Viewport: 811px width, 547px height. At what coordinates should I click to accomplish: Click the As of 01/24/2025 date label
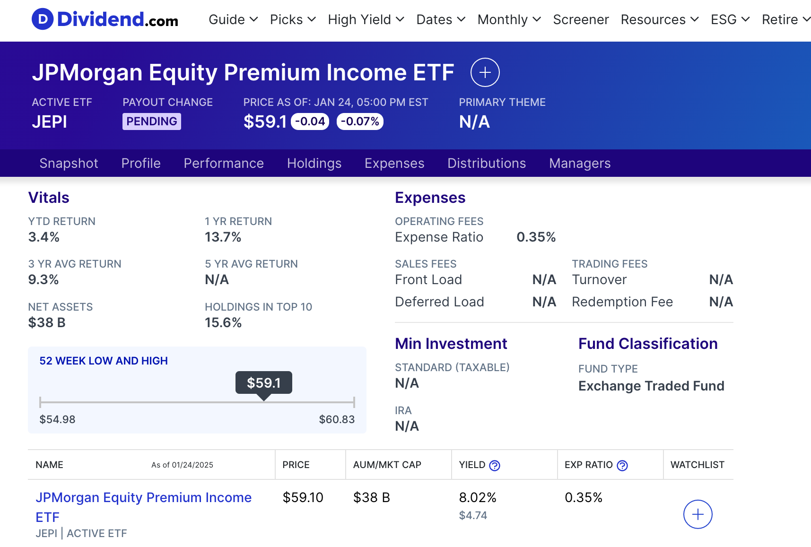pos(182,465)
